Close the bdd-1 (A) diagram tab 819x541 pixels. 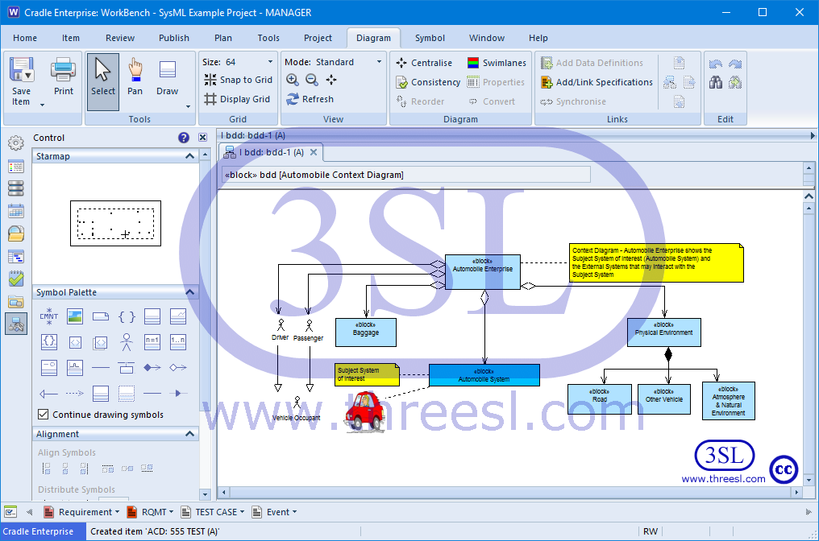pyautogui.click(x=314, y=152)
